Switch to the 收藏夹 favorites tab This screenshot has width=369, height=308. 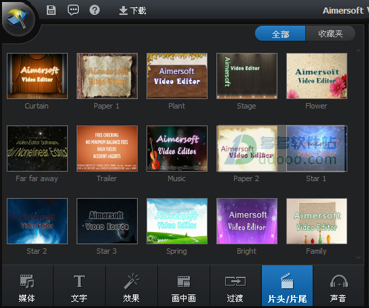pyautogui.click(x=330, y=33)
